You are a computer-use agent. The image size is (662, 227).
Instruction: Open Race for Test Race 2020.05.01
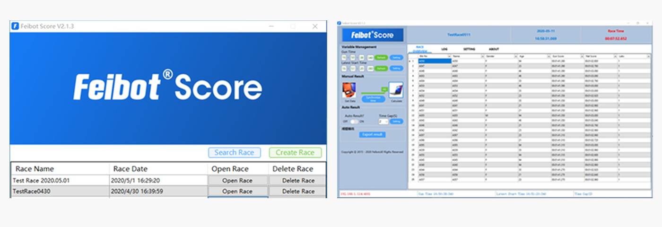[x=237, y=180]
